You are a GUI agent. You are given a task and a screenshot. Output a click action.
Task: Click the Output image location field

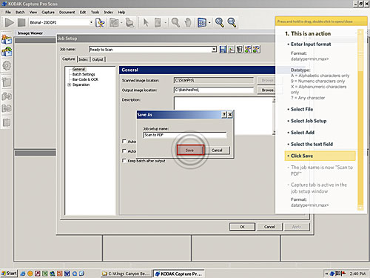click(x=214, y=90)
